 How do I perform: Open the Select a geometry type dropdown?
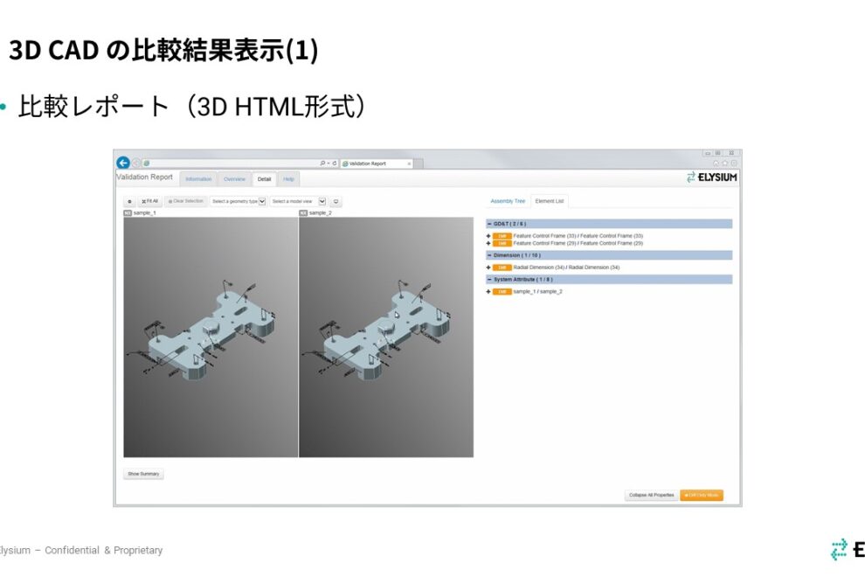tap(239, 201)
